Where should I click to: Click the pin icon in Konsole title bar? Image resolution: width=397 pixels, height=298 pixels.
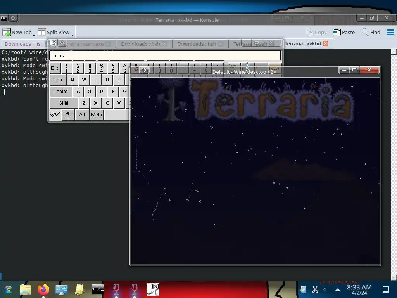tap(13, 18)
